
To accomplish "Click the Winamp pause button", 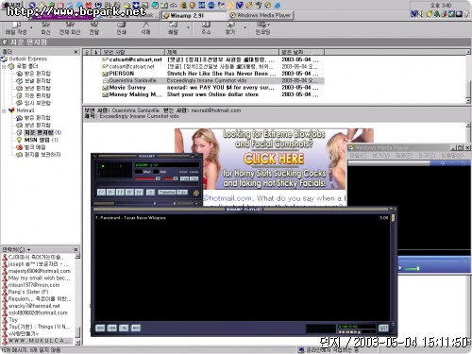I will tap(120, 192).
